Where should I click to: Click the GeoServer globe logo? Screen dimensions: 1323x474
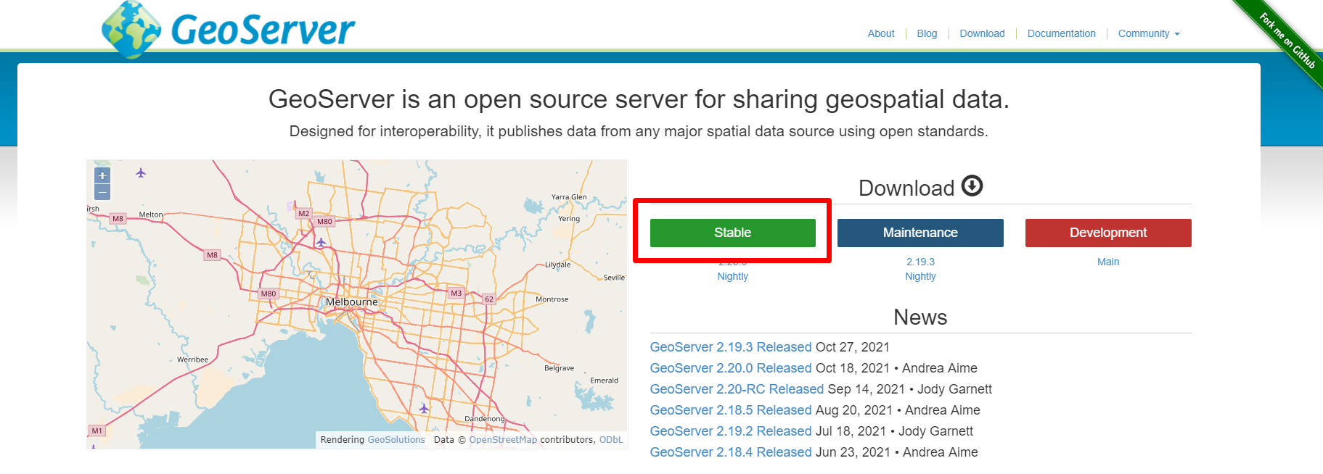[x=131, y=30]
